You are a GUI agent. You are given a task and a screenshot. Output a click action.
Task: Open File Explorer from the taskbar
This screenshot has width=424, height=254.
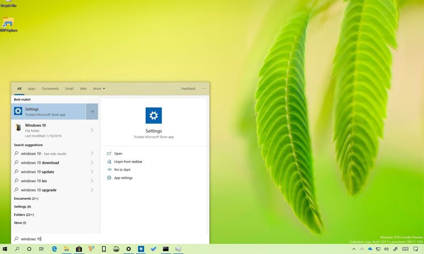click(x=67, y=249)
